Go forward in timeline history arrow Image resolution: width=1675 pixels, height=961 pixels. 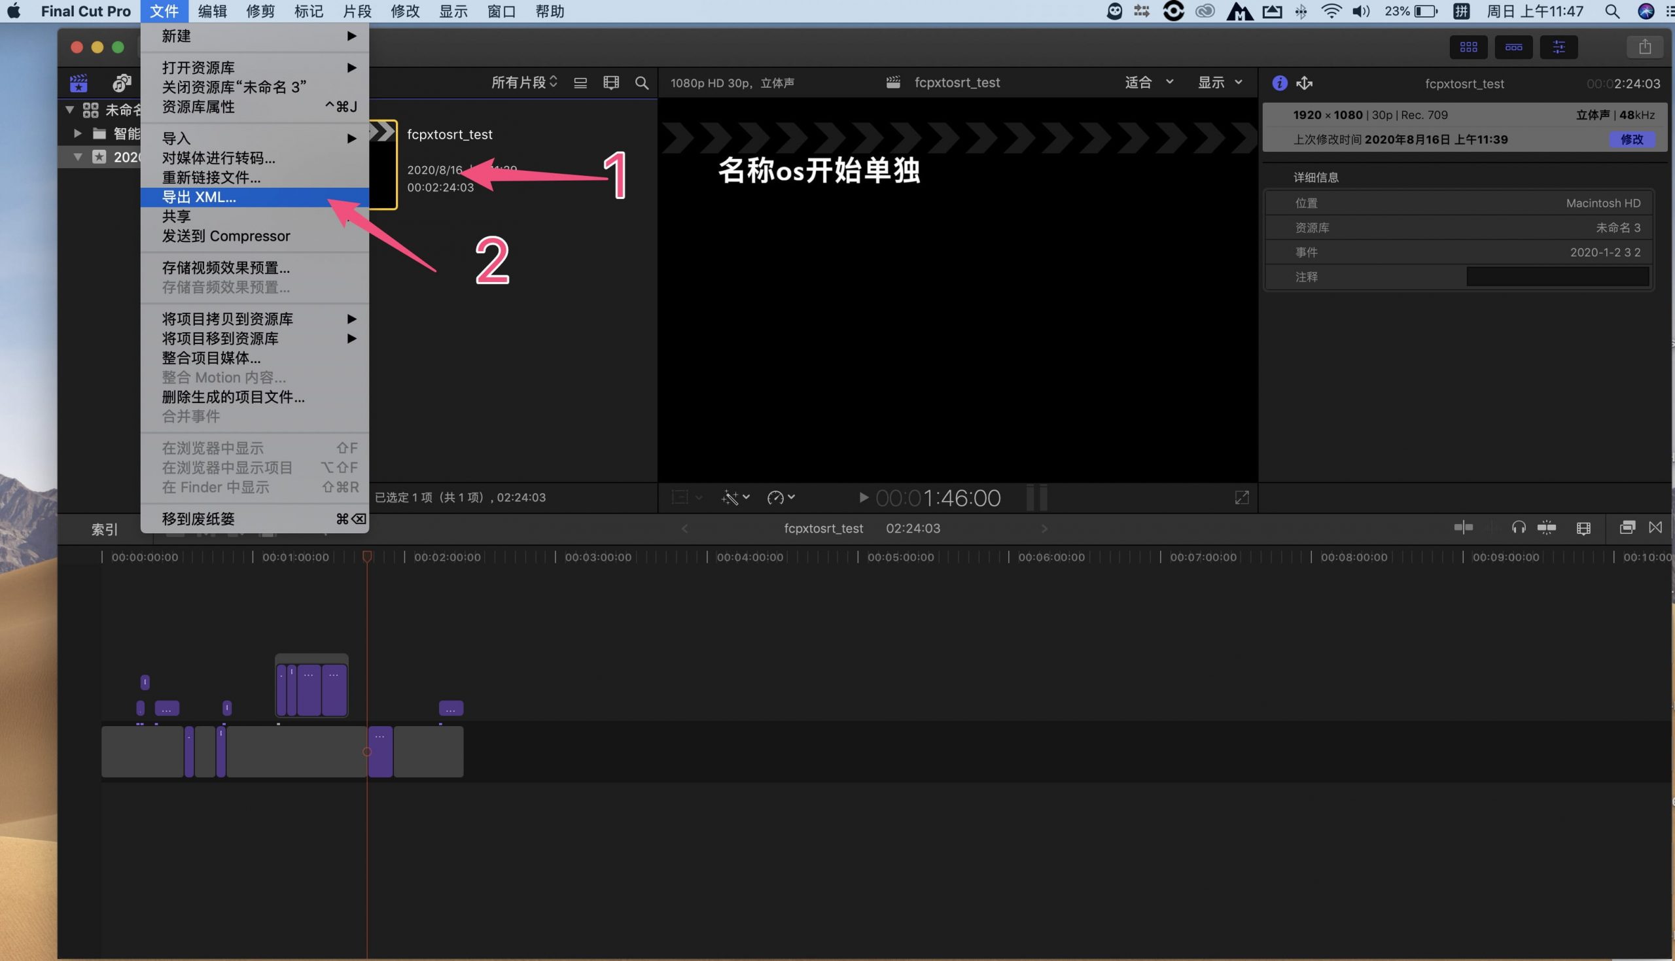[1044, 529]
